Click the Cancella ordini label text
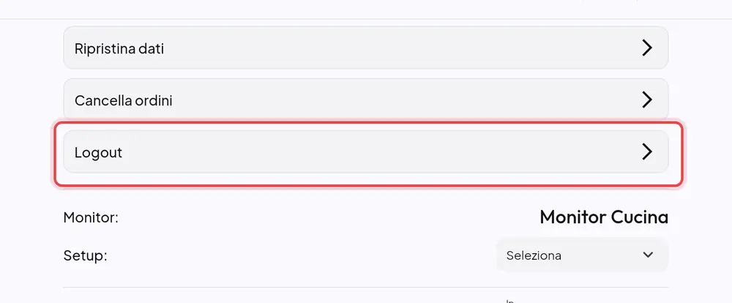The height and width of the screenshot is (303, 732). [123, 100]
